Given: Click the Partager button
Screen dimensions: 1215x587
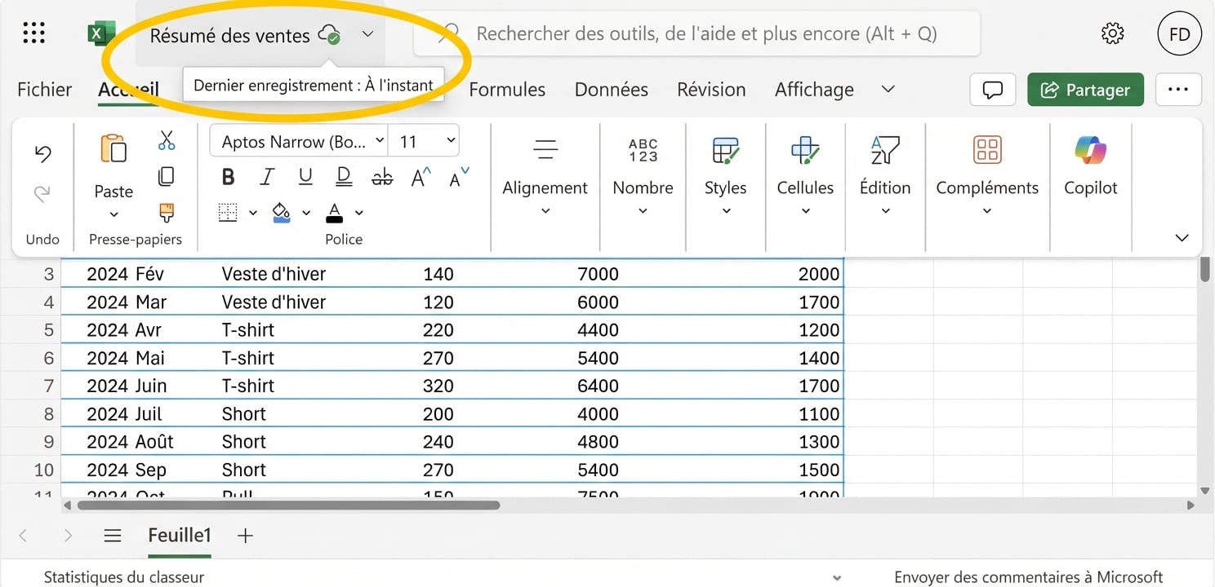Looking at the screenshot, I should pos(1085,90).
